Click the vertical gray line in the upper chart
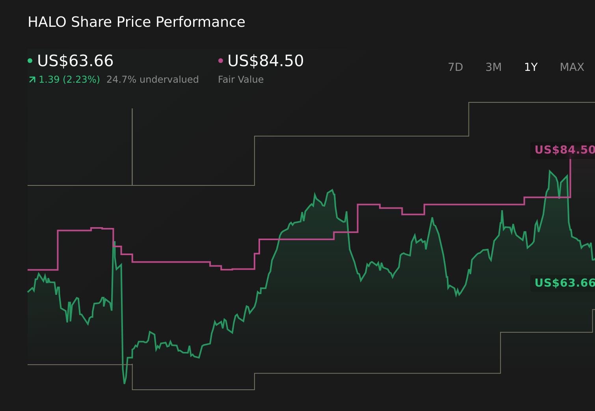Image resolution: width=595 pixels, height=411 pixels. 132,146
